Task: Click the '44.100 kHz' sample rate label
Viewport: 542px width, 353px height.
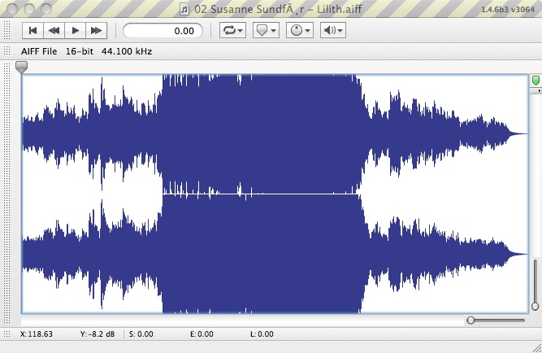Action: 127,51
